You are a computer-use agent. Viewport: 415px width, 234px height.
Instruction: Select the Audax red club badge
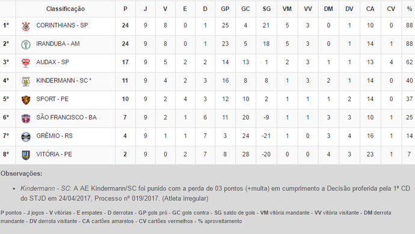click(x=26, y=63)
